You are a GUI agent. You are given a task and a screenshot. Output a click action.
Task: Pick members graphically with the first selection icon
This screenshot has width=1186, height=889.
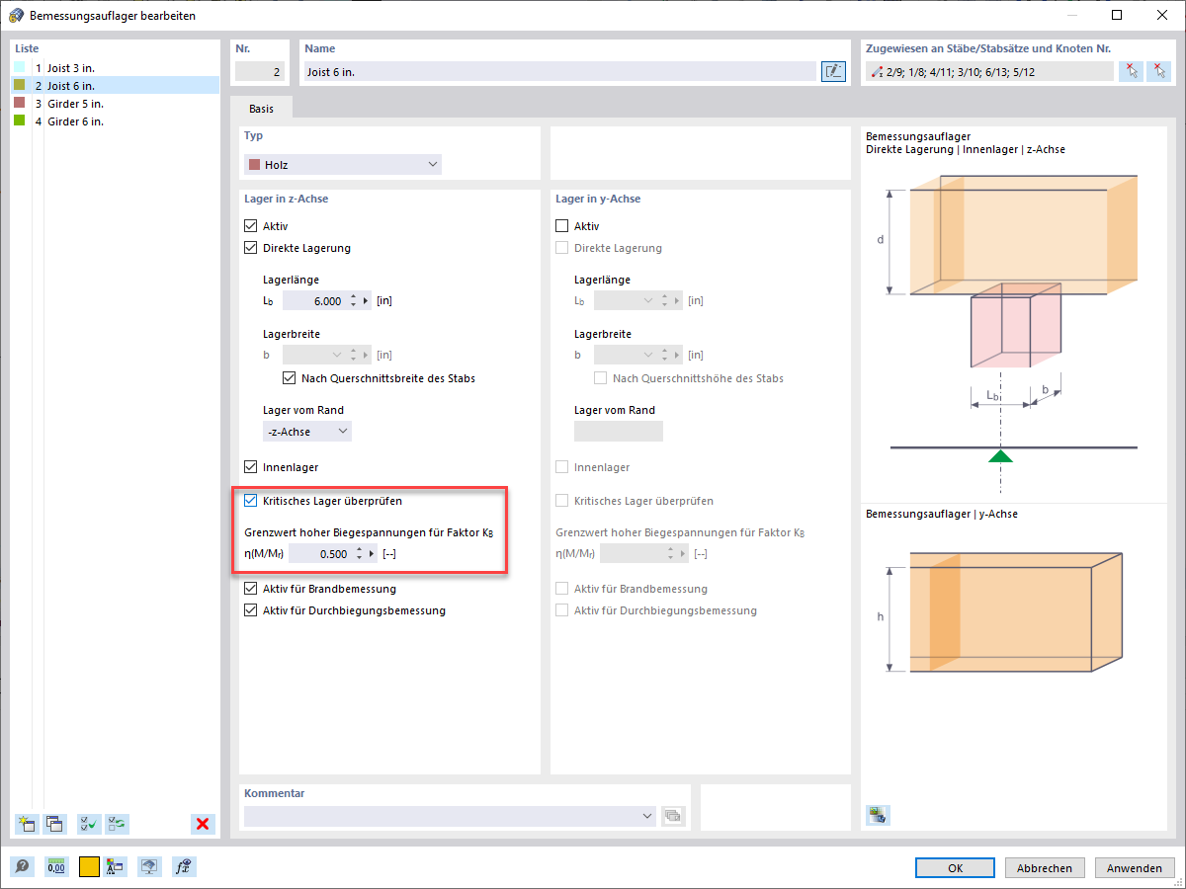click(x=1132, y=71)
